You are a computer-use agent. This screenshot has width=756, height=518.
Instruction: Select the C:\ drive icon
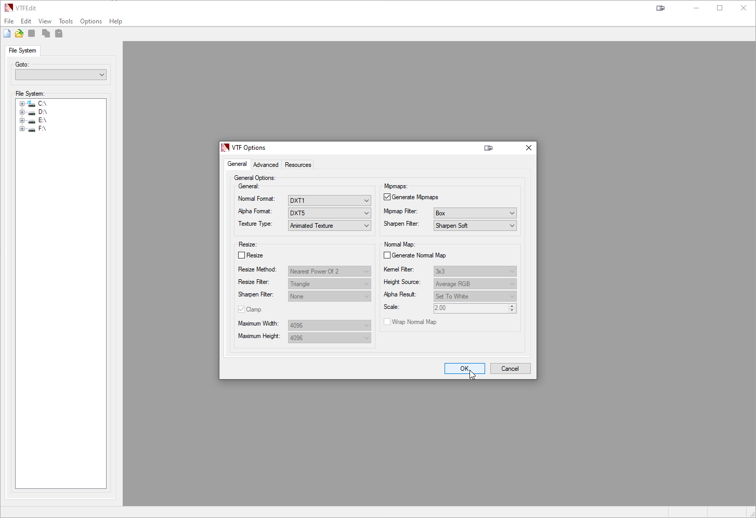pos(32,104)
